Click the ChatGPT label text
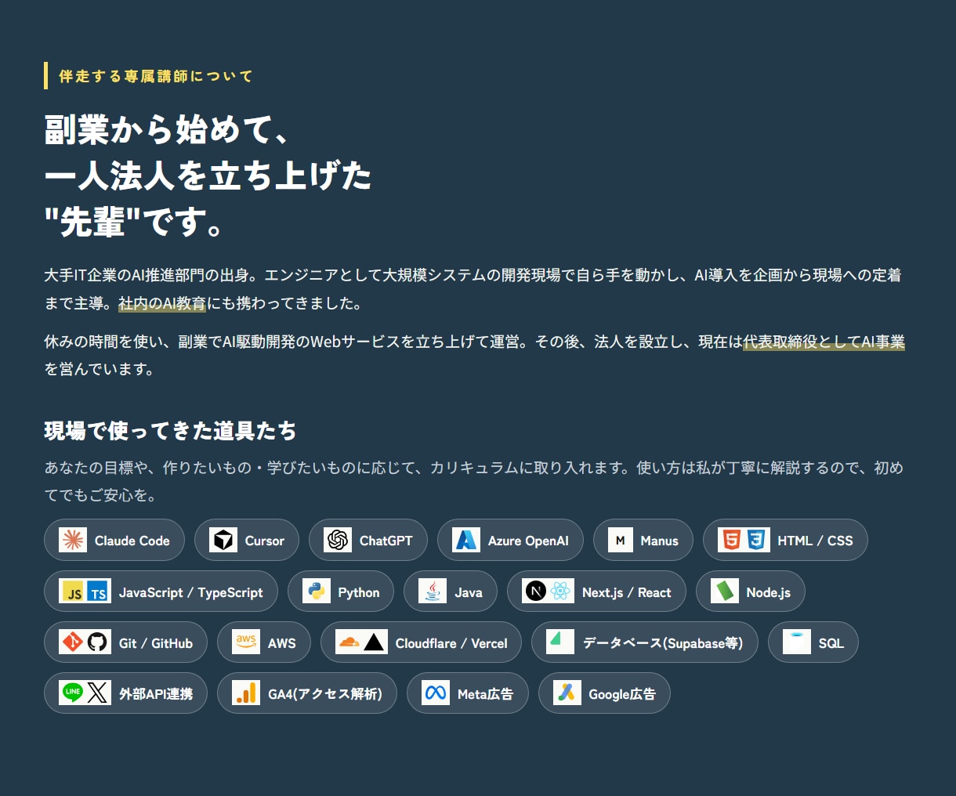 point(386,541)
